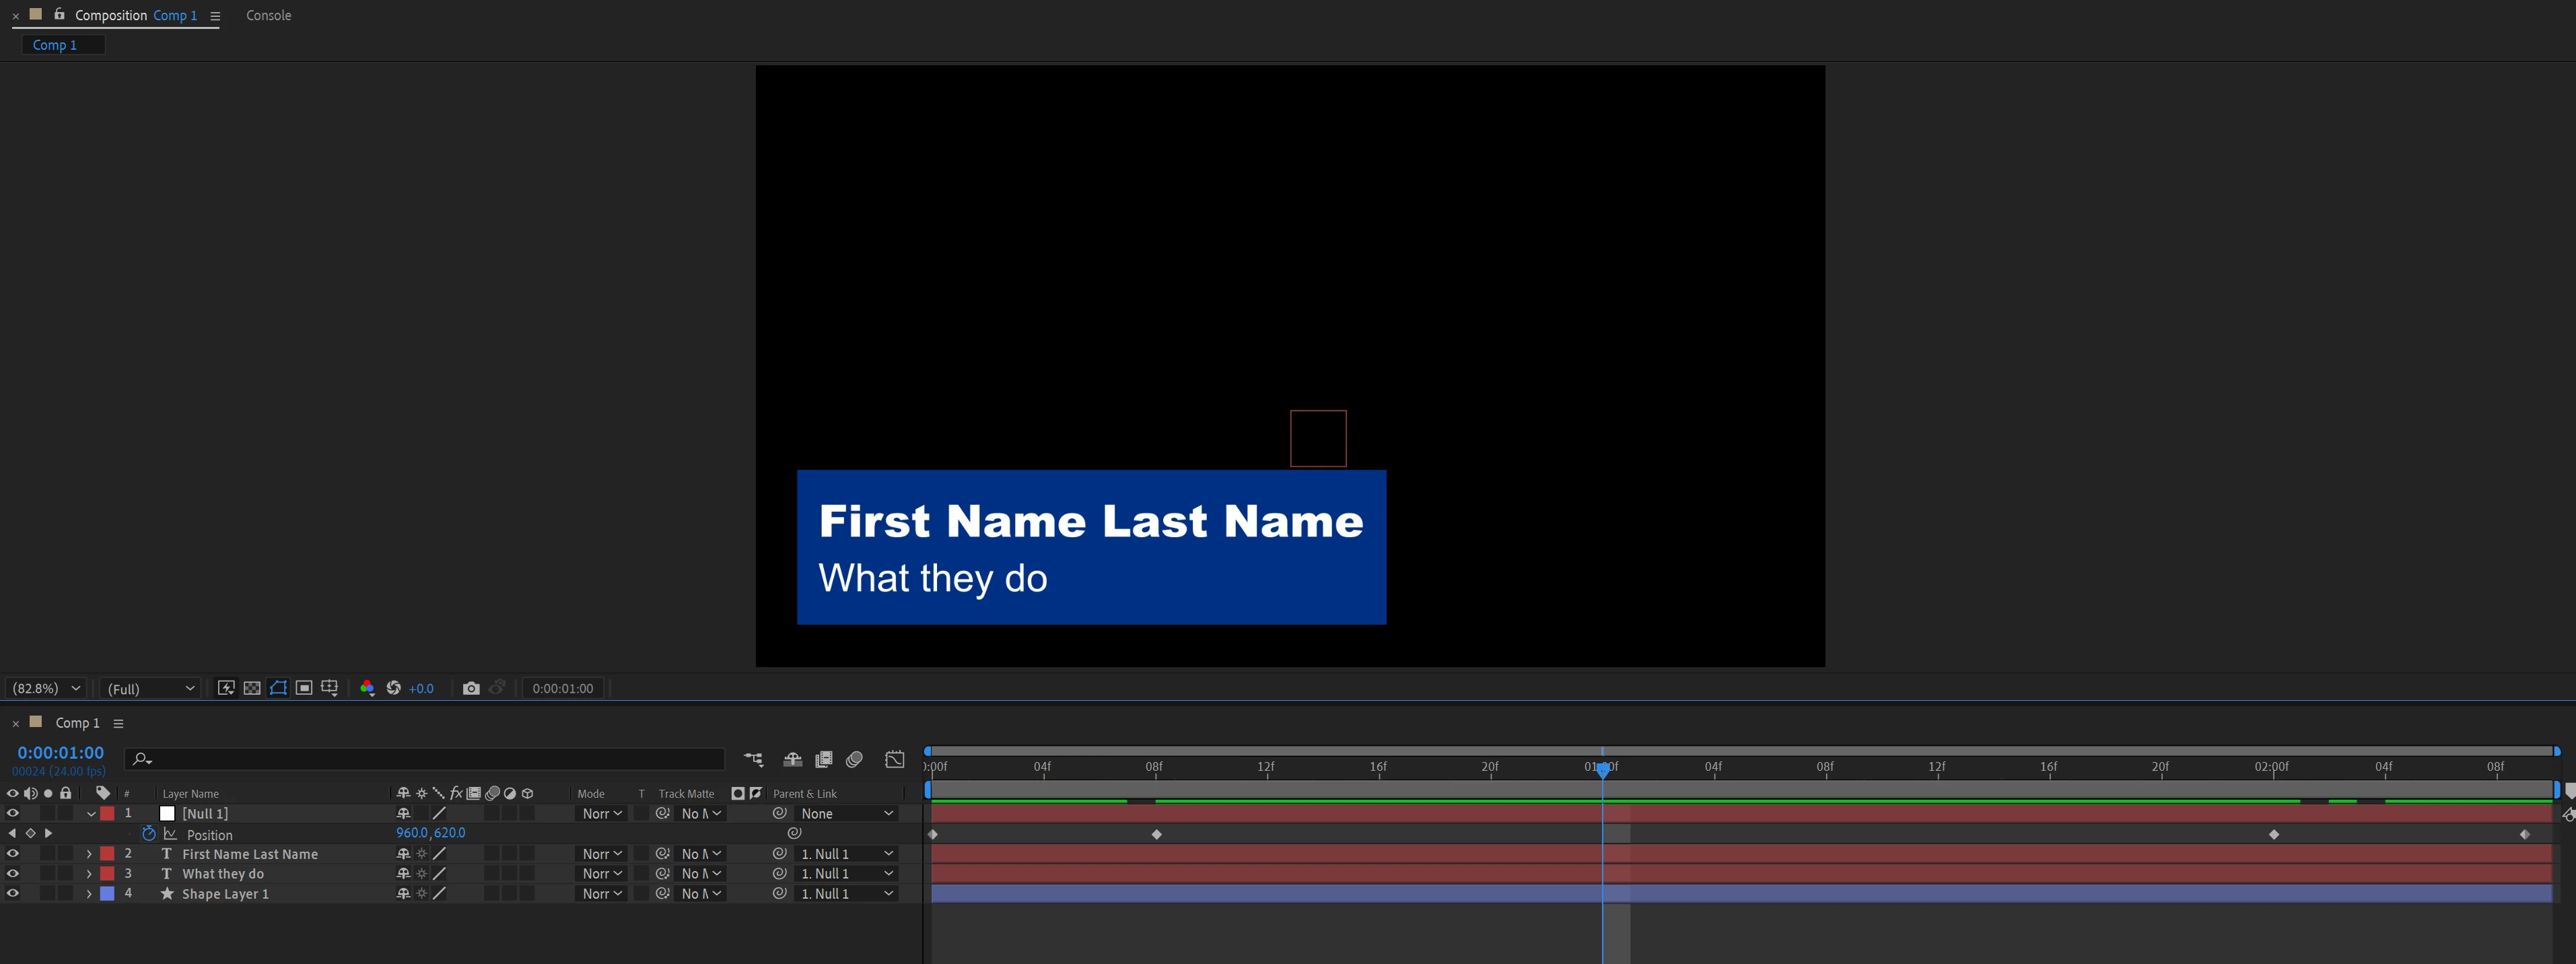Screen dimensions: 2576x964
Task: Open the magnification 82.8% dropdown
Action: tap(46, 688)
